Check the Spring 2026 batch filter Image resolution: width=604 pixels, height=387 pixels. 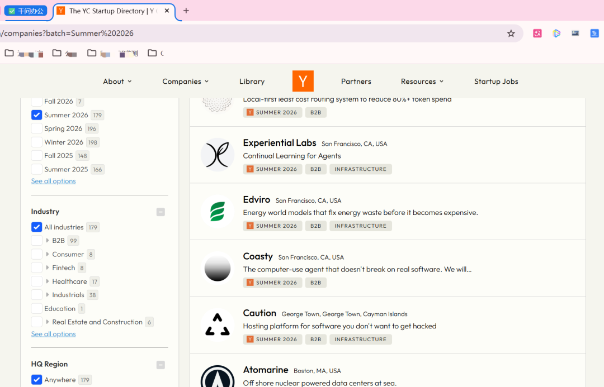[36, 128]
